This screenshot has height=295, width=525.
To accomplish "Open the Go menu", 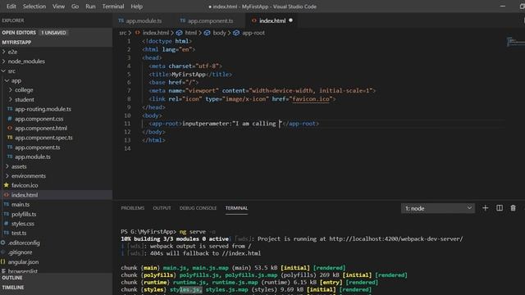I will [x=75, y=7].
